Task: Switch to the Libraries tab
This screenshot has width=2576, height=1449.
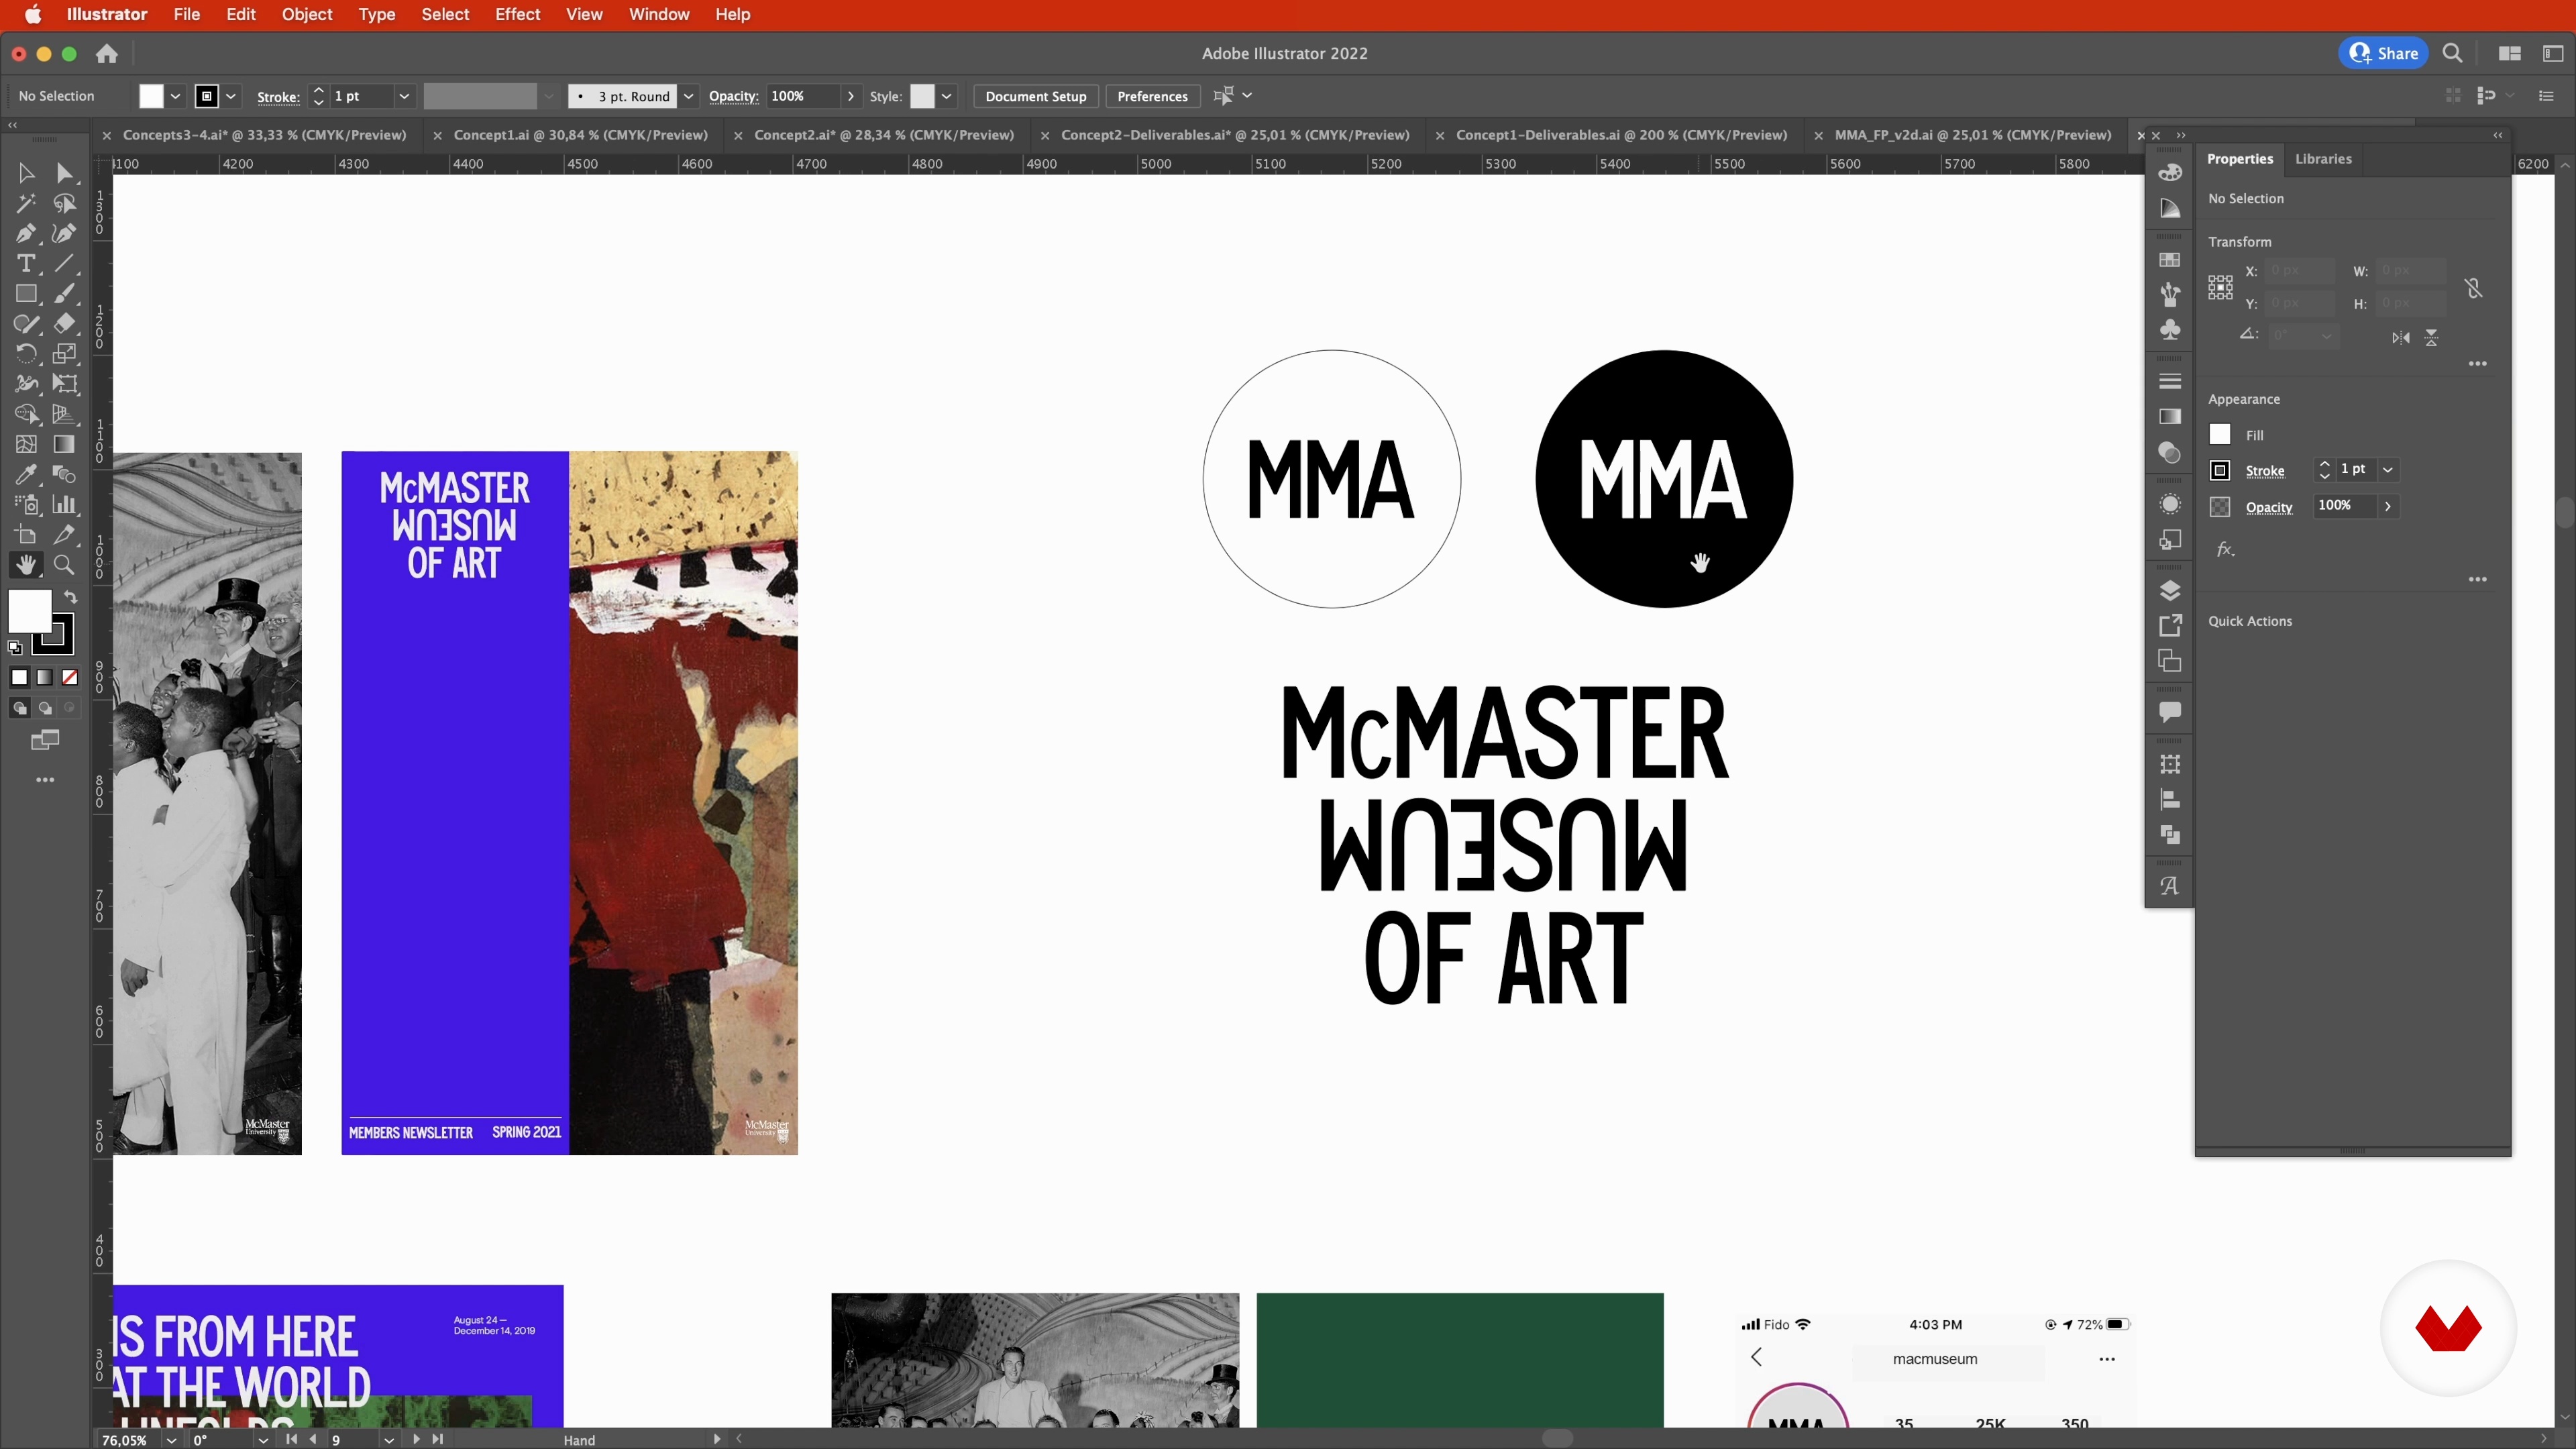Action: pyautogui.click(x=2323, y=159)
